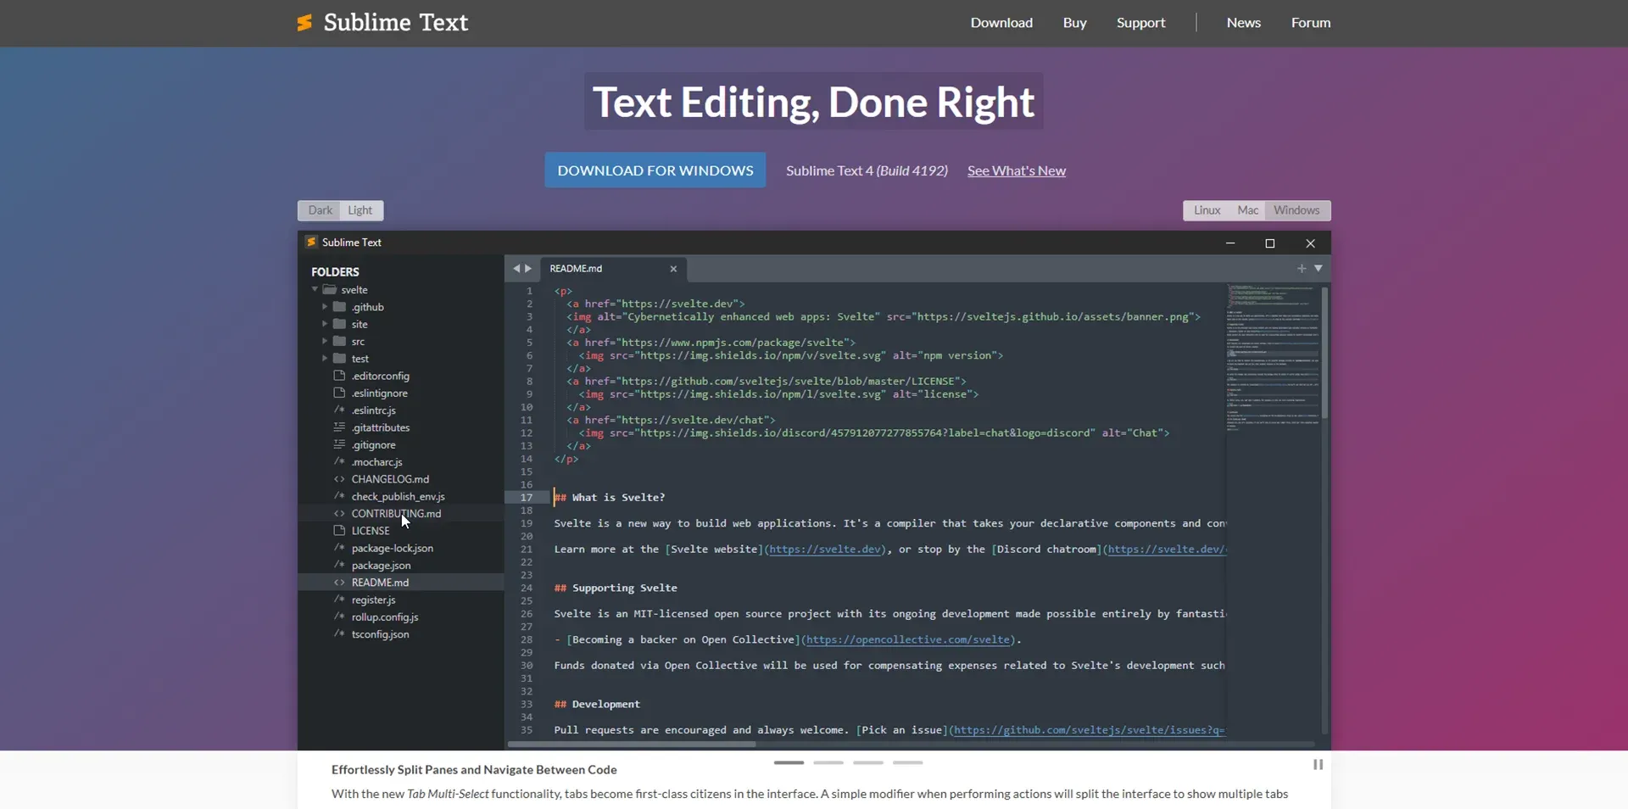Click the .github folder icon

tap(339, 307)
